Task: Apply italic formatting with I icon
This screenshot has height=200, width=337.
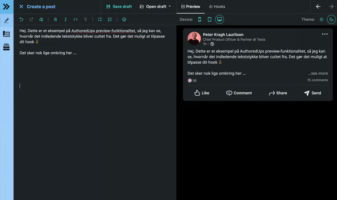Action: coord(65,19)
